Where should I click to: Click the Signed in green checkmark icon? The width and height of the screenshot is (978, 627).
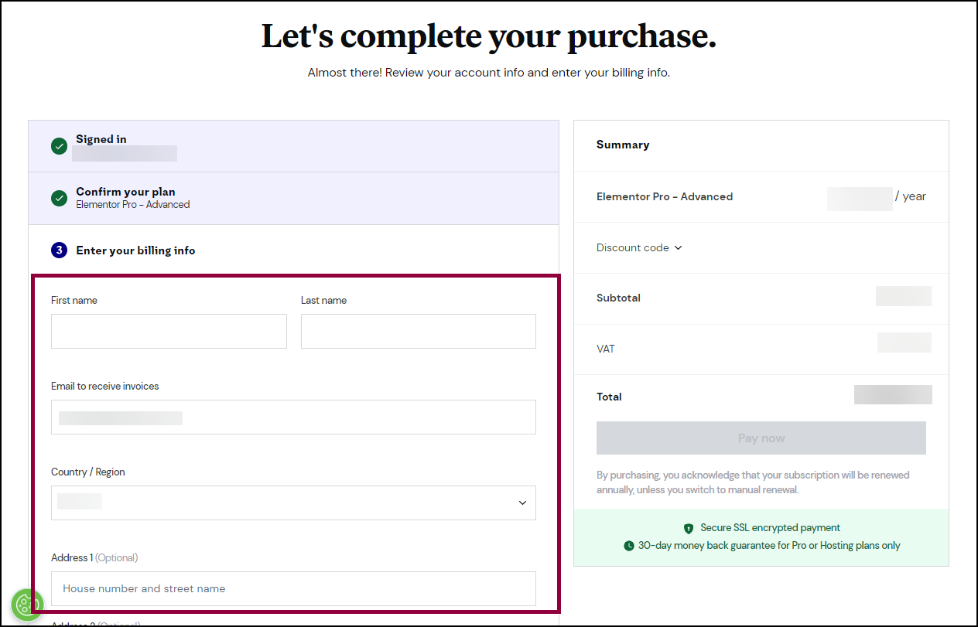point(59,146)
